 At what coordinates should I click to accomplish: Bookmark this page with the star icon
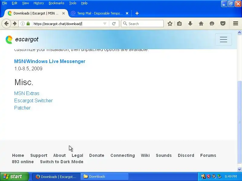[170, 24]
